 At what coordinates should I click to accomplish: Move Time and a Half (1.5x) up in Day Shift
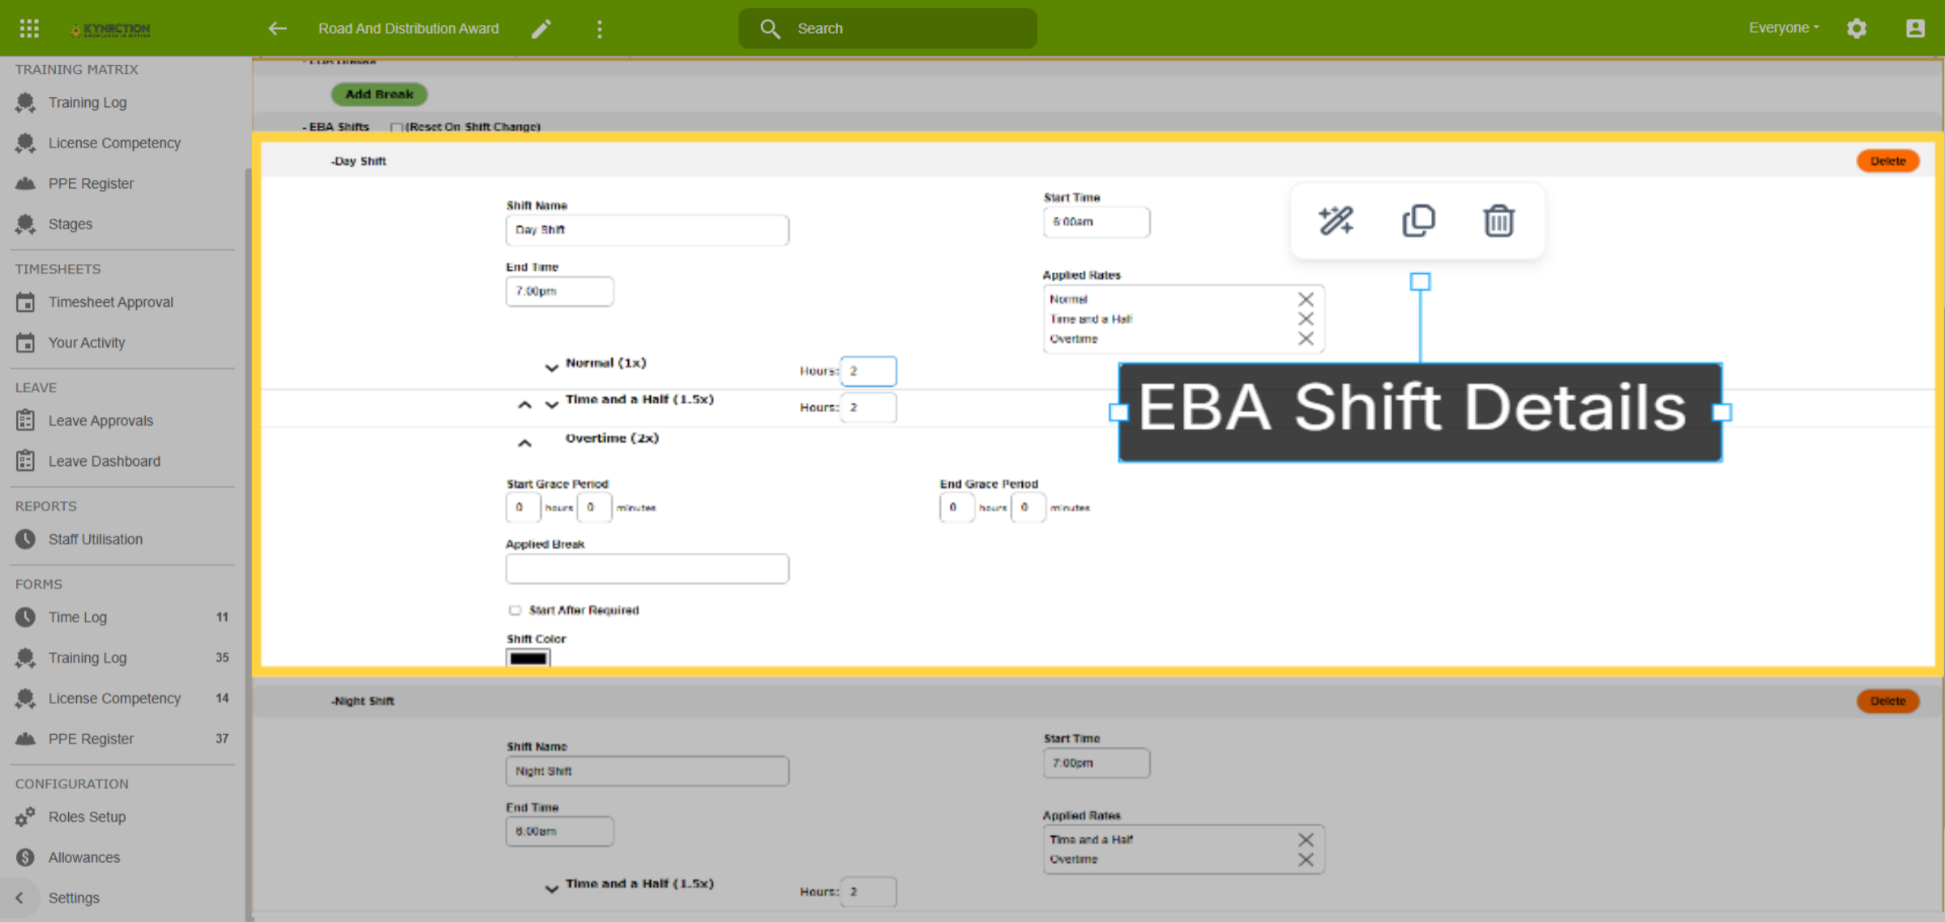[x=525, y=403]
